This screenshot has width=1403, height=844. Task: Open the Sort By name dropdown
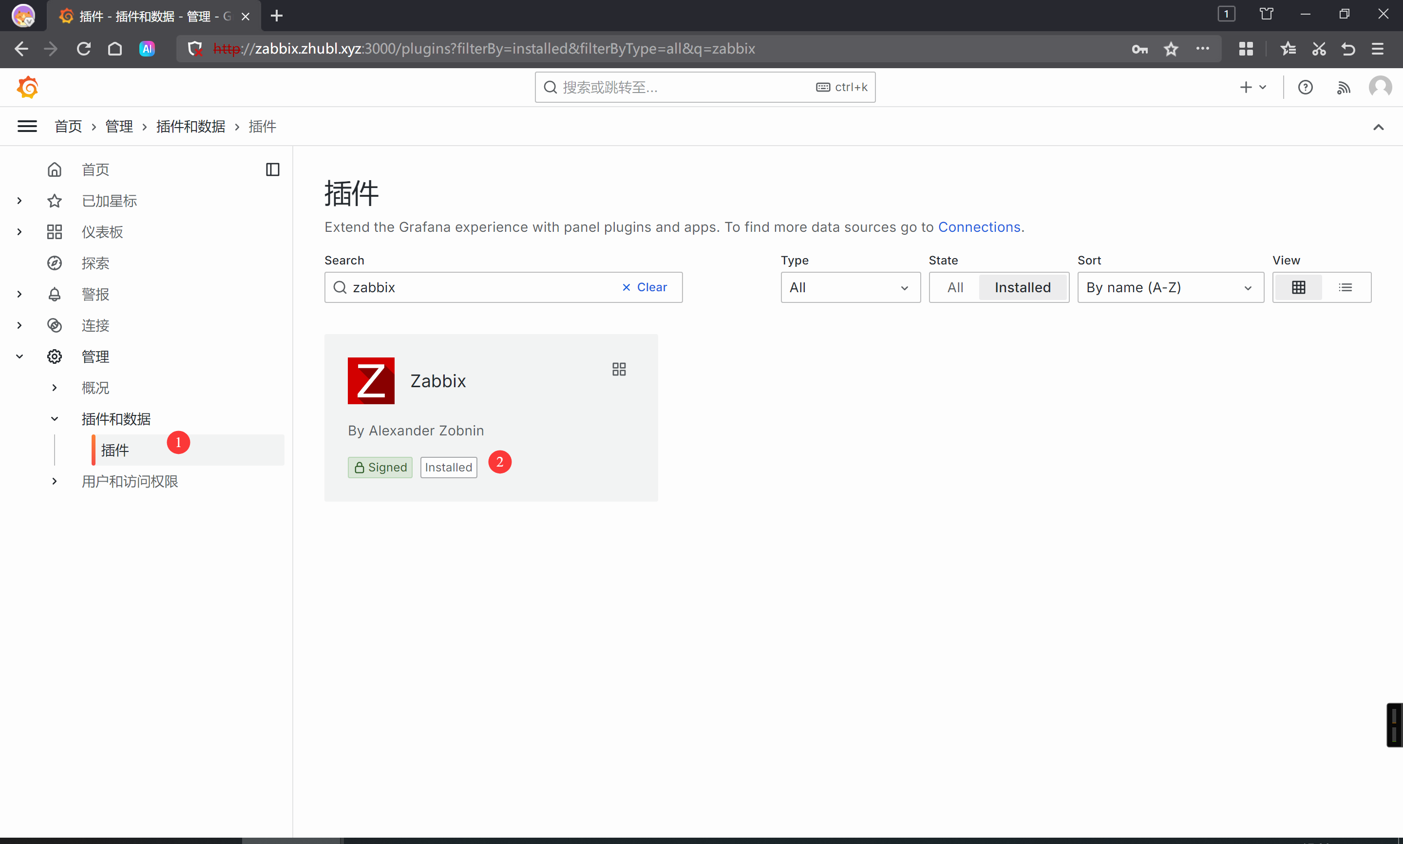coord(1171,287)
